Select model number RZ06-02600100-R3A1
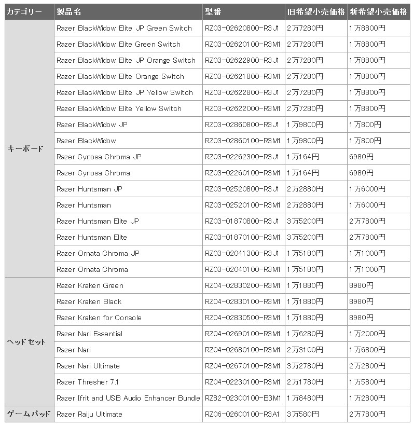414x426 pixels. (x=242, y=414)
